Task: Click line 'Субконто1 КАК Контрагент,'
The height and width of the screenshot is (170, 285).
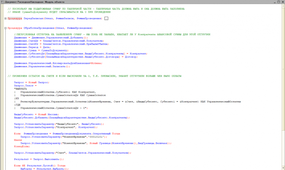Action: click(55, 92)
